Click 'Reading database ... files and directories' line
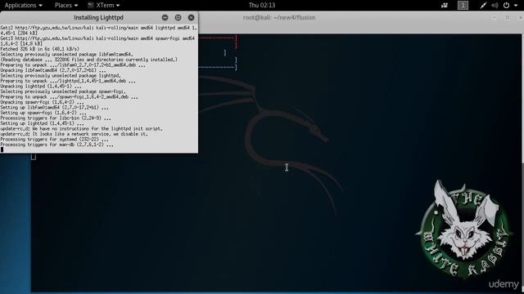This screenshot has height=294, width=524. [89, 60]
